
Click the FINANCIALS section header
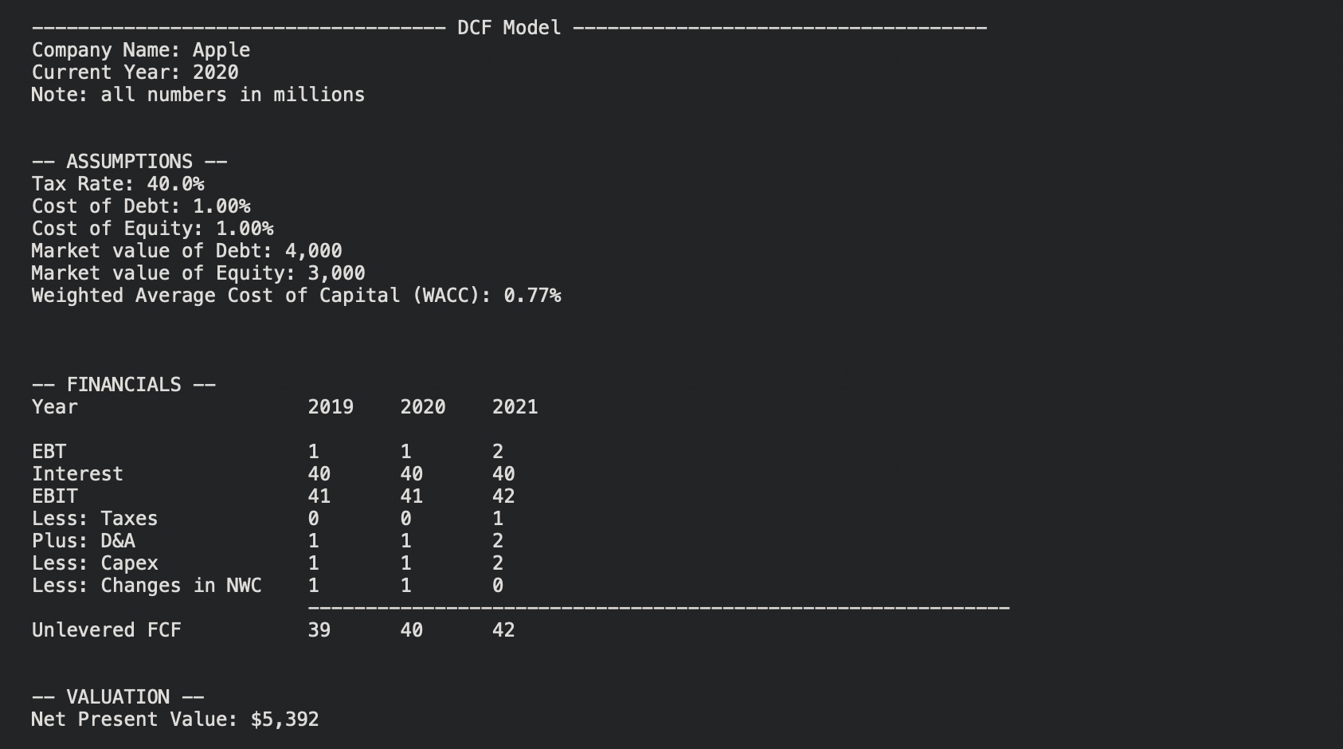123,385
